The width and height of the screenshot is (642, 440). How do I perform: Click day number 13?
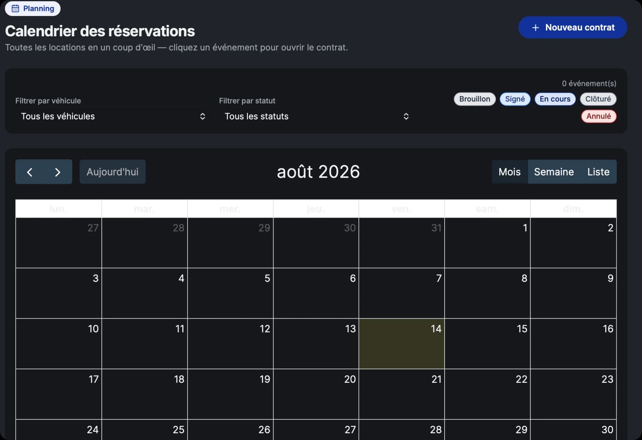click(351, 329)
